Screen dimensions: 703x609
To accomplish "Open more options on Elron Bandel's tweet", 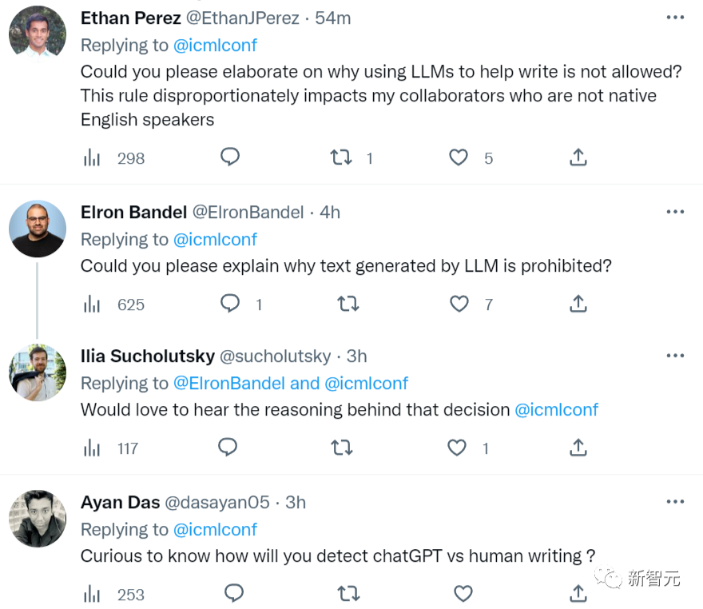I will click(x=675, y=212).
